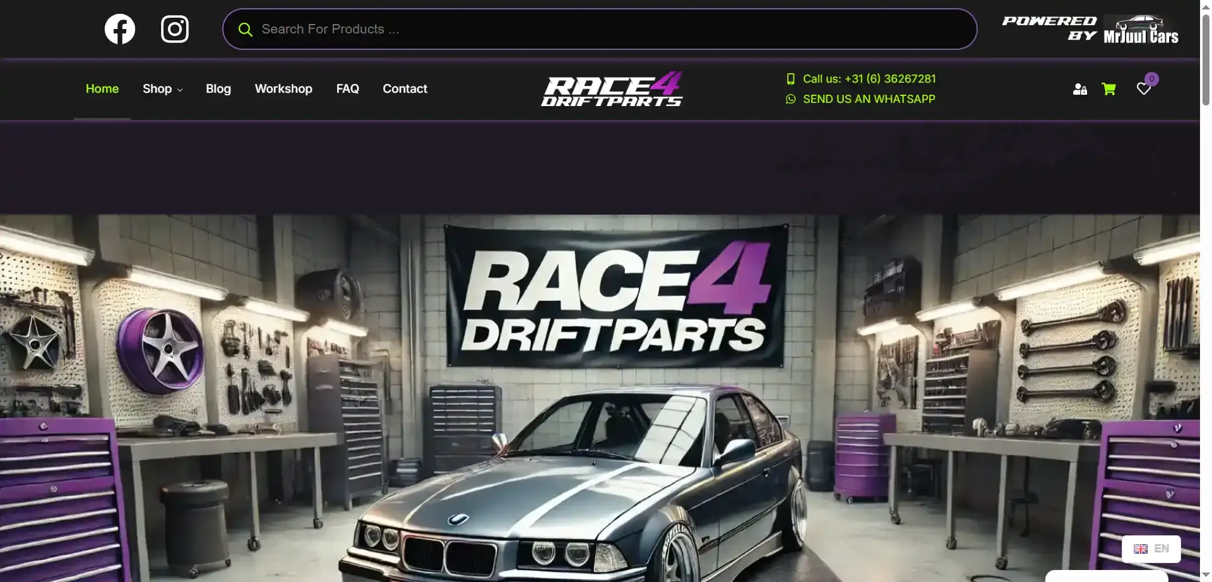Open the EN language selector

pos(1151,549)
